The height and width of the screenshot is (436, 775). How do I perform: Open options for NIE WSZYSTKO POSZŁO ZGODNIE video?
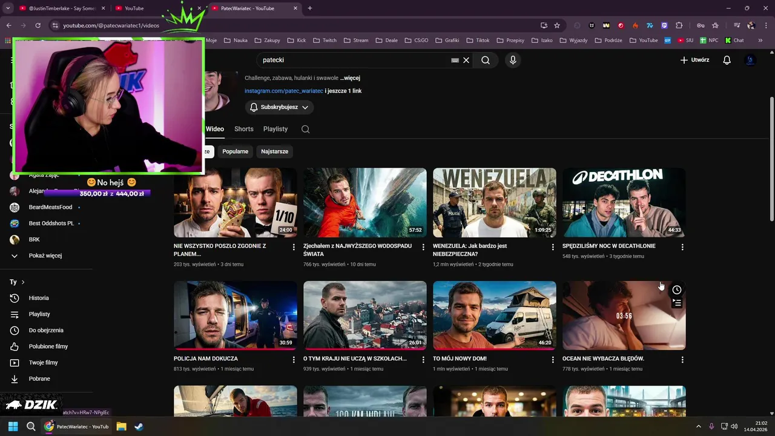click(x=294, y=247)
